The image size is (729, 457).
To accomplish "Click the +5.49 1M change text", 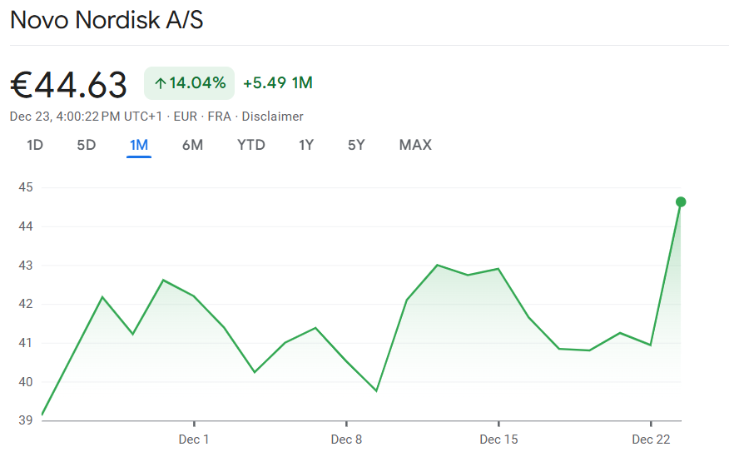I will [x=278, y=82].
